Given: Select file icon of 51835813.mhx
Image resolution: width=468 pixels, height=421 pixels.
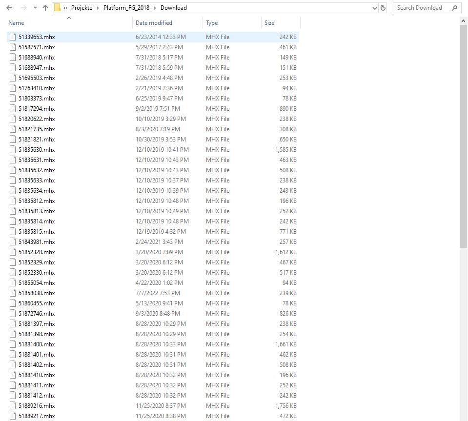Looking at the screenshot, I should coord(13,211).
